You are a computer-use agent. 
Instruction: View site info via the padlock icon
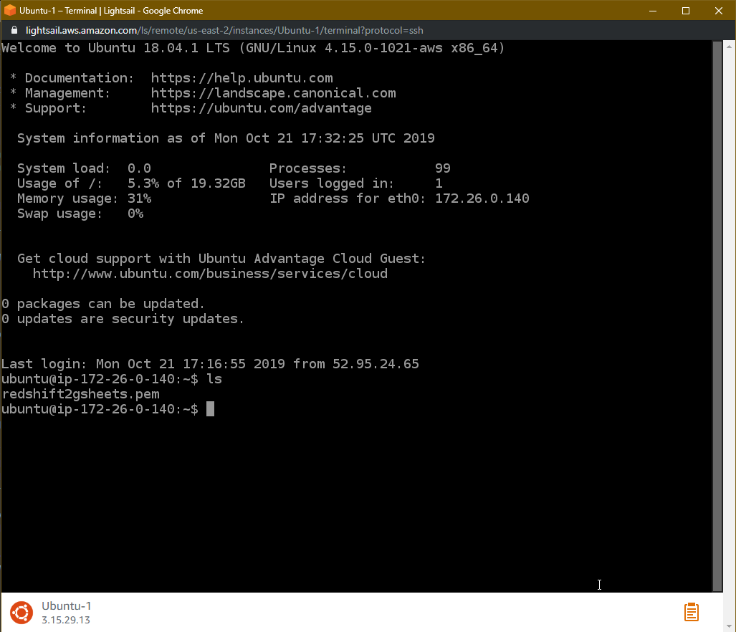[14, 30]
